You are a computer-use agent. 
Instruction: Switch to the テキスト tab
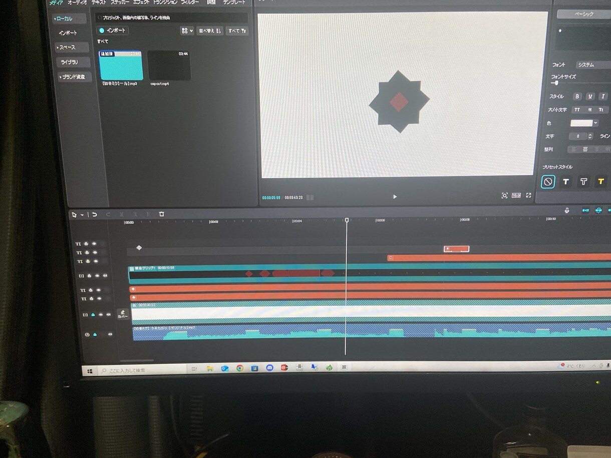pos(99,3)
